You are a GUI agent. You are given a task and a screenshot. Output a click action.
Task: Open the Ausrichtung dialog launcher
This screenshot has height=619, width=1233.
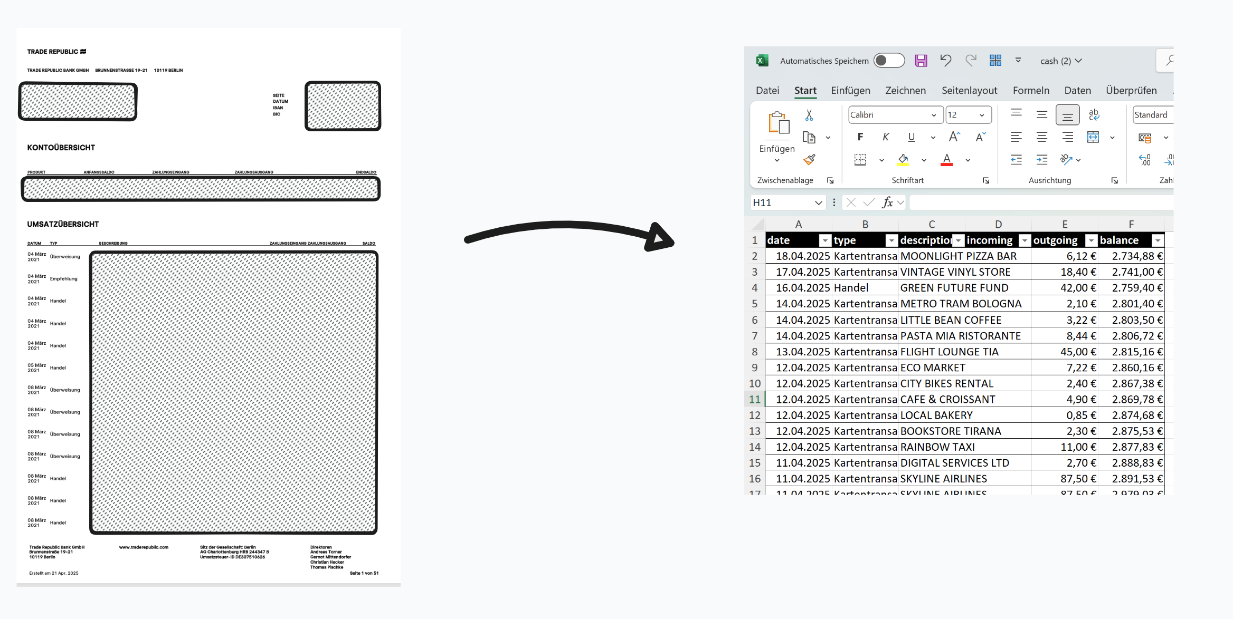pos(1114,180)
